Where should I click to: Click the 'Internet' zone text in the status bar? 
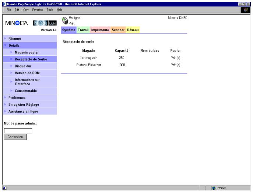click(x=221, y=188)
